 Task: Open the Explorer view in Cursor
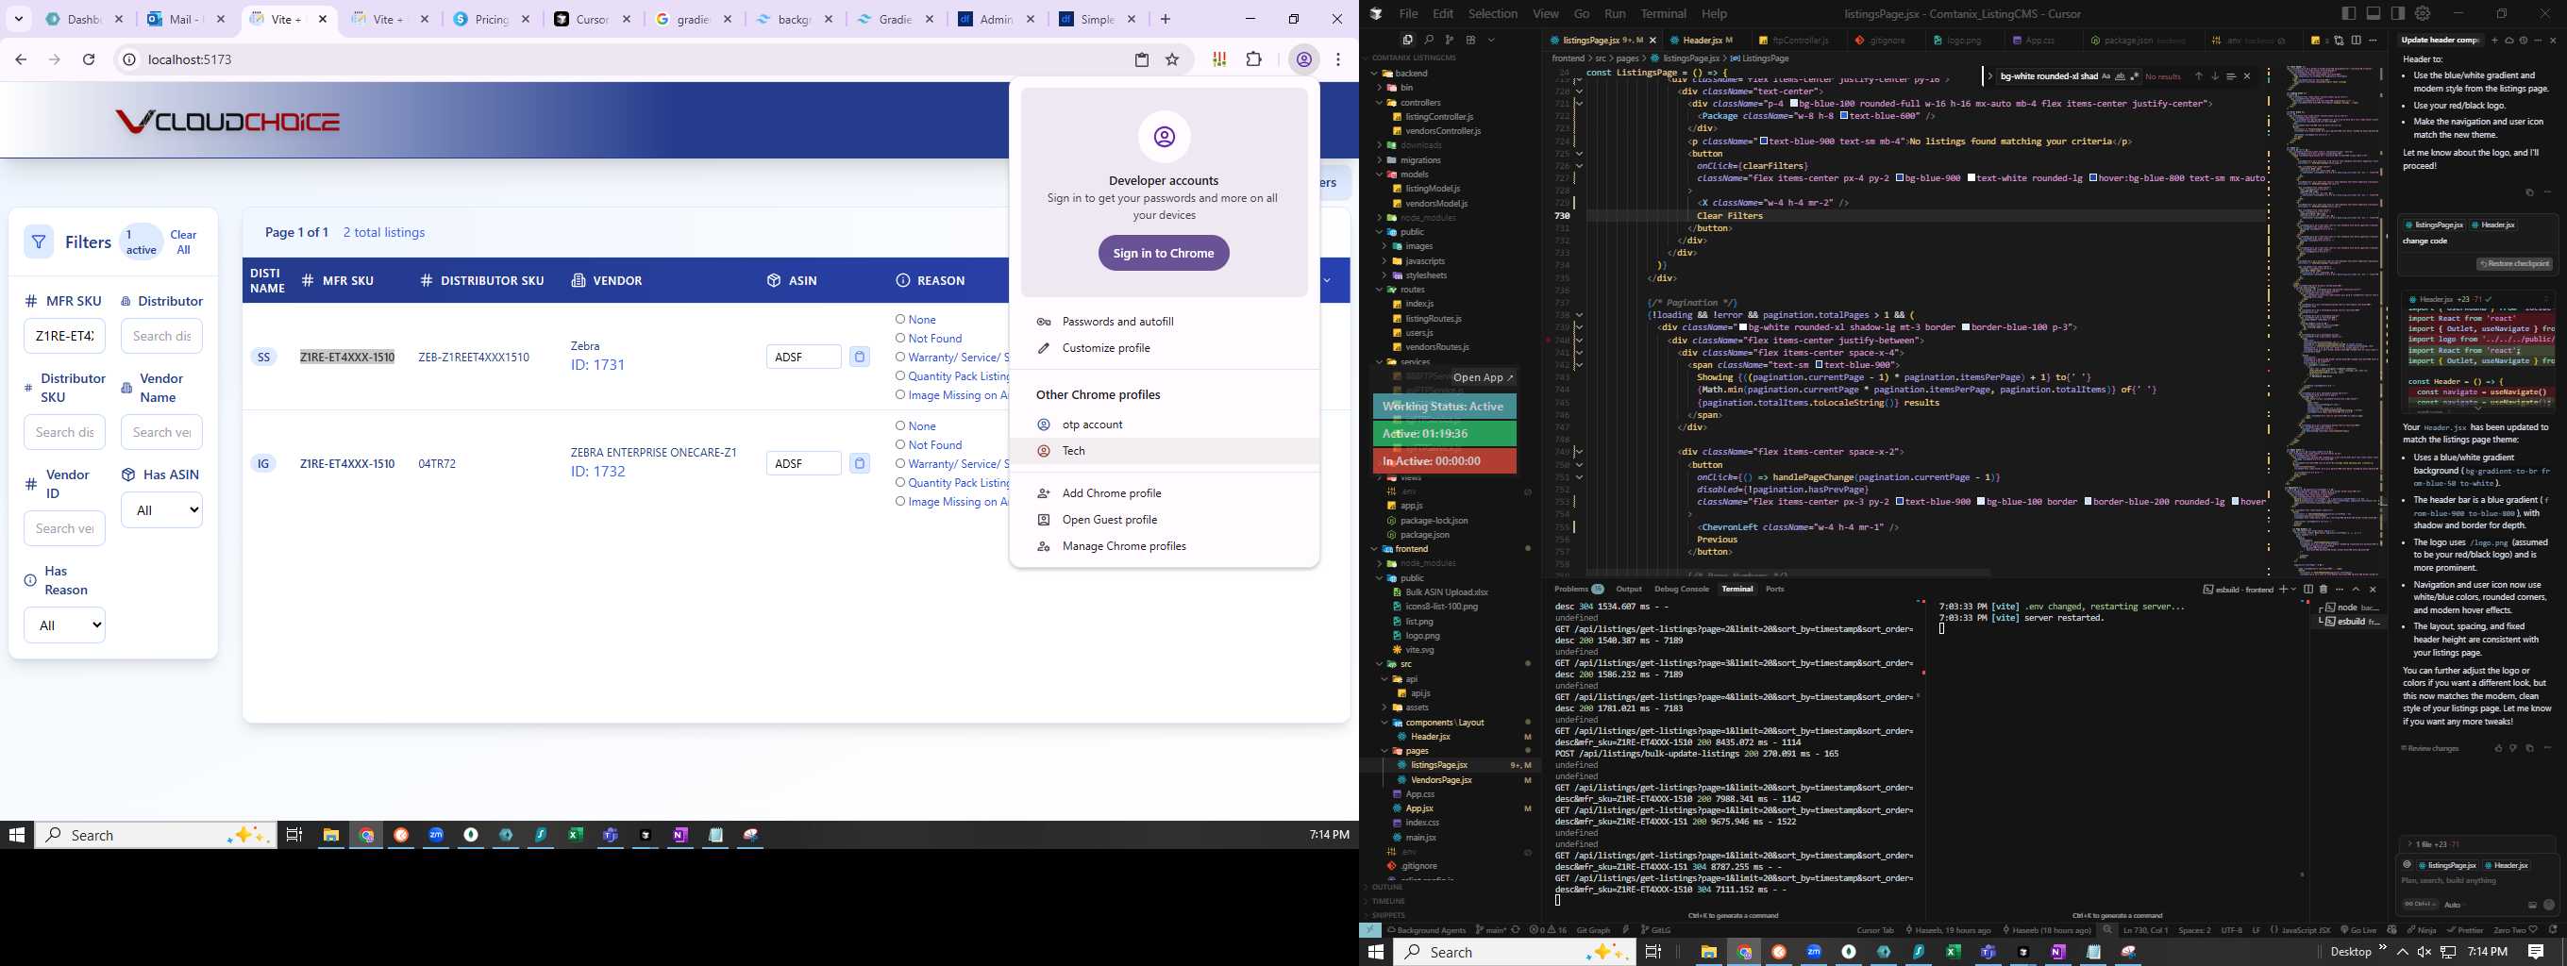point(1407,40)
